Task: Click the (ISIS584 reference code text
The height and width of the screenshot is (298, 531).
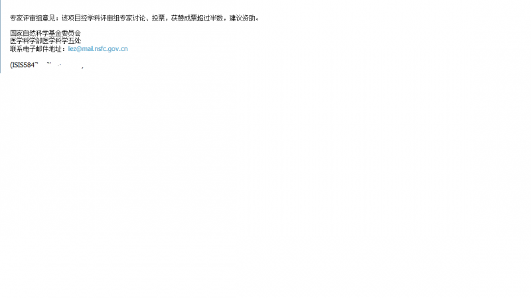Action: (x=23, y=65)
